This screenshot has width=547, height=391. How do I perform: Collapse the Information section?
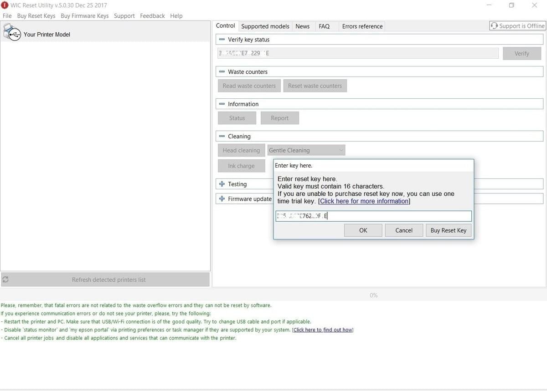[x=222, y=104]
